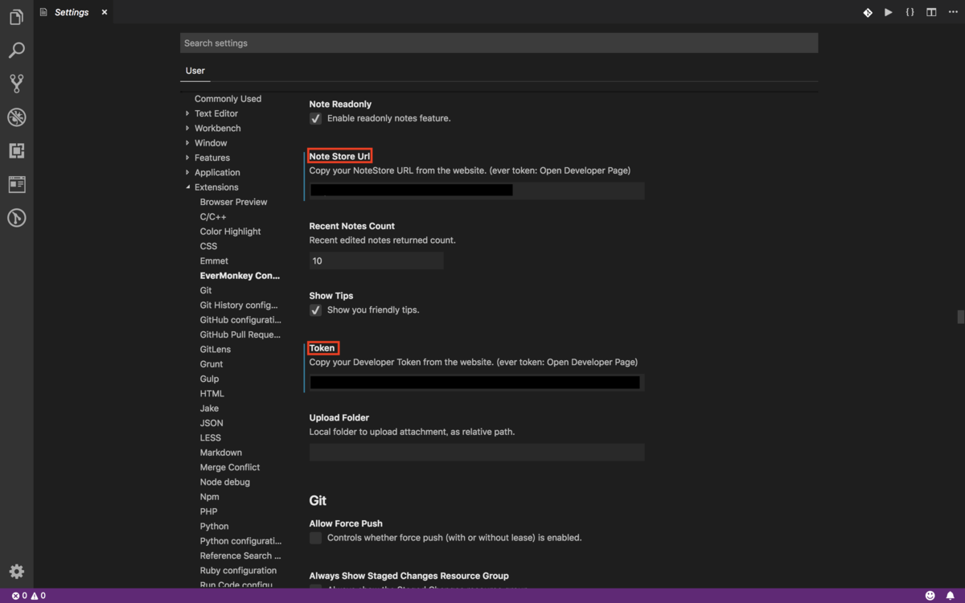Click the Token input field
965x603 pixels.
(477, 383)
